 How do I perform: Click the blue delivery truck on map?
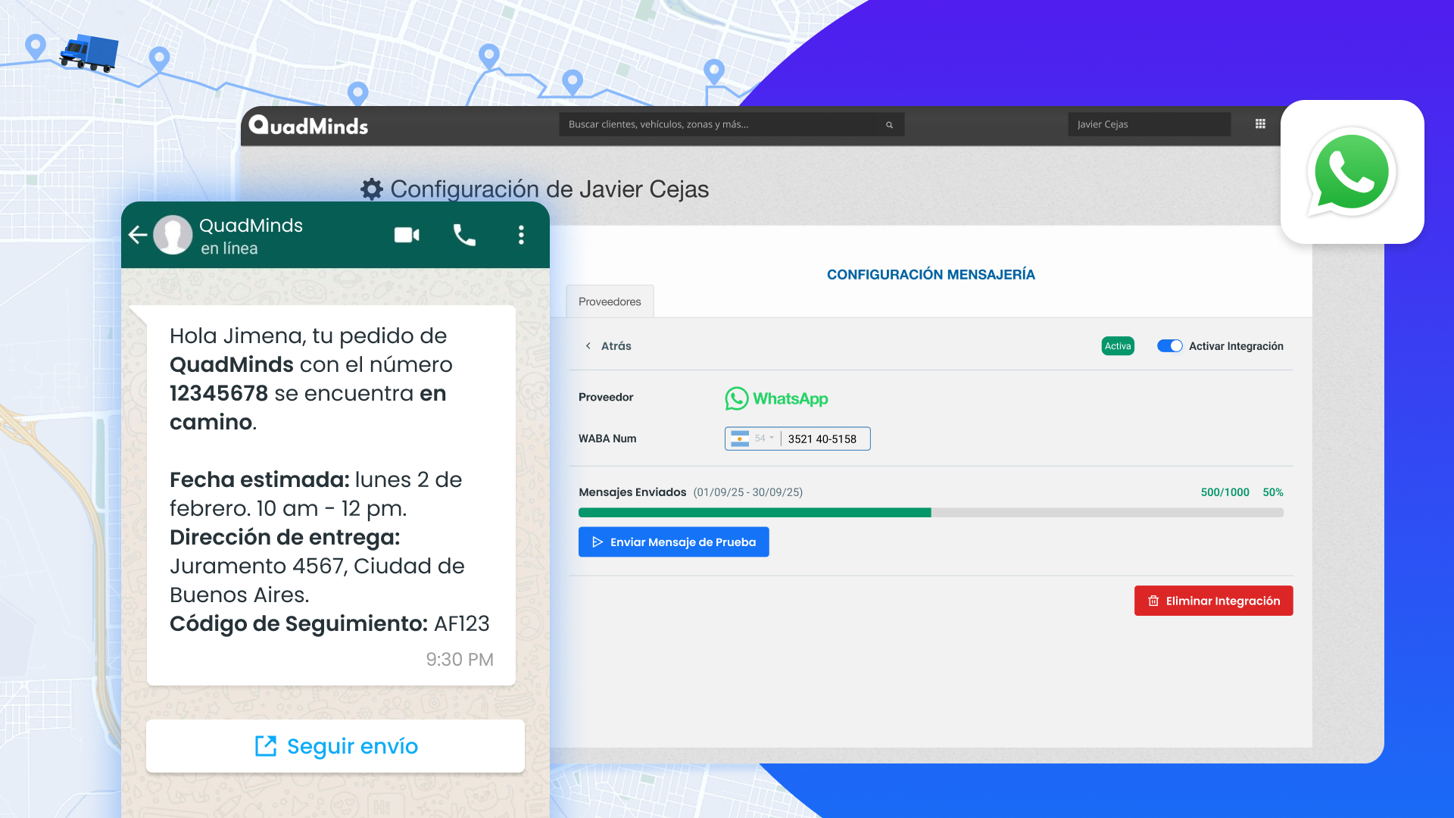pyautogui.click(x=89, y=53)
